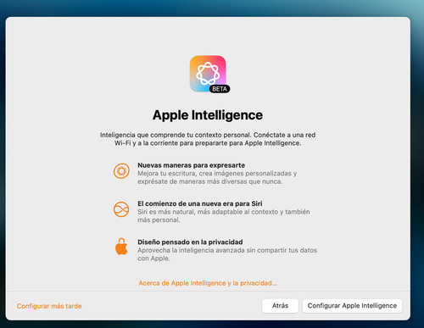Click 'Nuevas maneras para expresarte' heading
Screen dimensions: 424x328
pyautogui.click(x=192, y=165)
